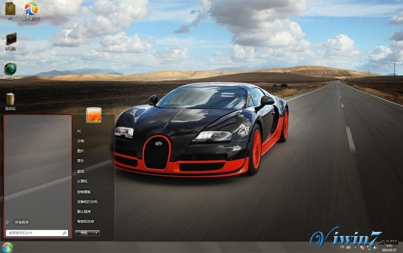Open 默认程序 in the Start menu
Viewport: 403px width, 253px height.
pyautogui.click(x=84, y=211)
